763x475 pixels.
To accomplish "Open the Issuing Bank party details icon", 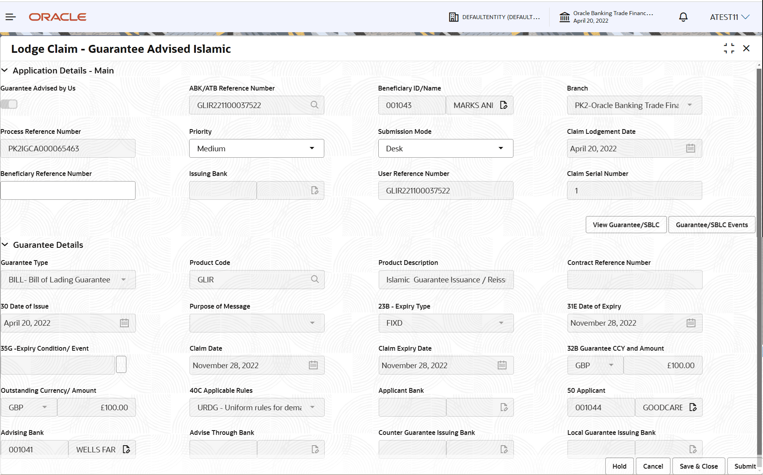I will click(x=315, y=190).
